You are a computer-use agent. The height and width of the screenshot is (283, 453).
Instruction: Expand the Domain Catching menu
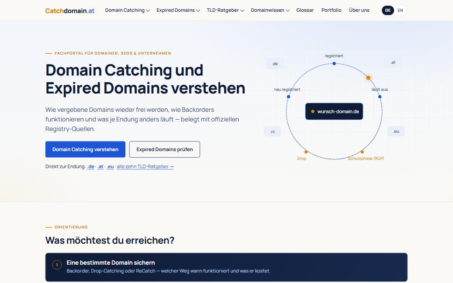coord(128,10)
